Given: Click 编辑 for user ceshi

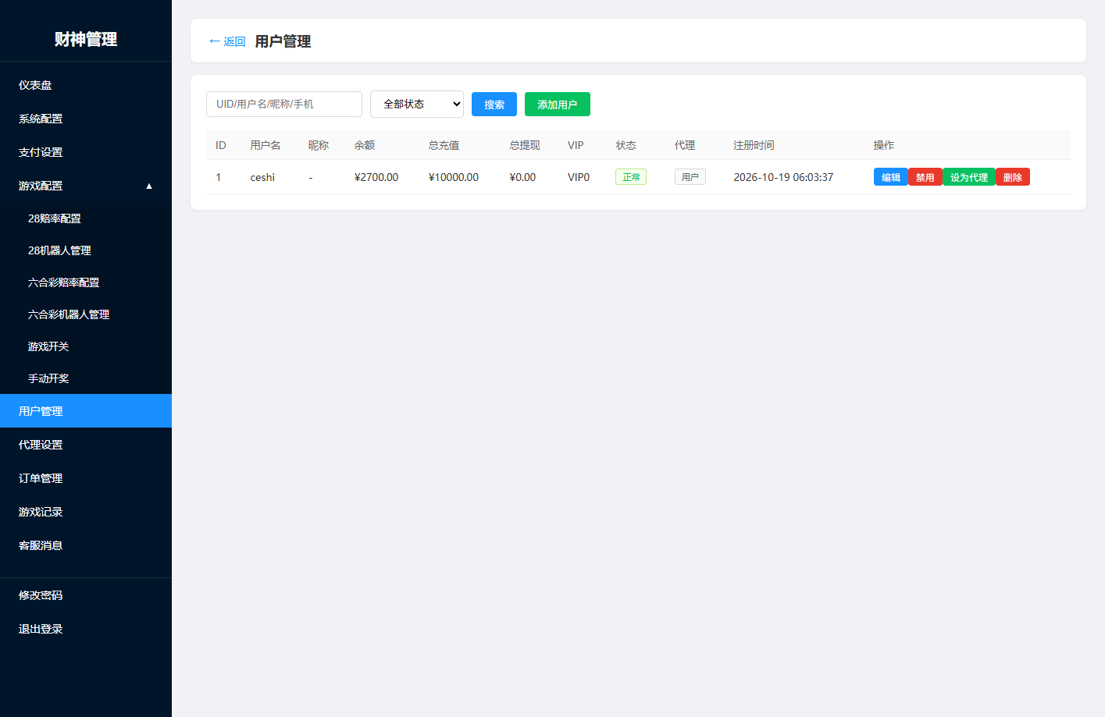Looking at the screenshot, I should (x=891, y=177).
